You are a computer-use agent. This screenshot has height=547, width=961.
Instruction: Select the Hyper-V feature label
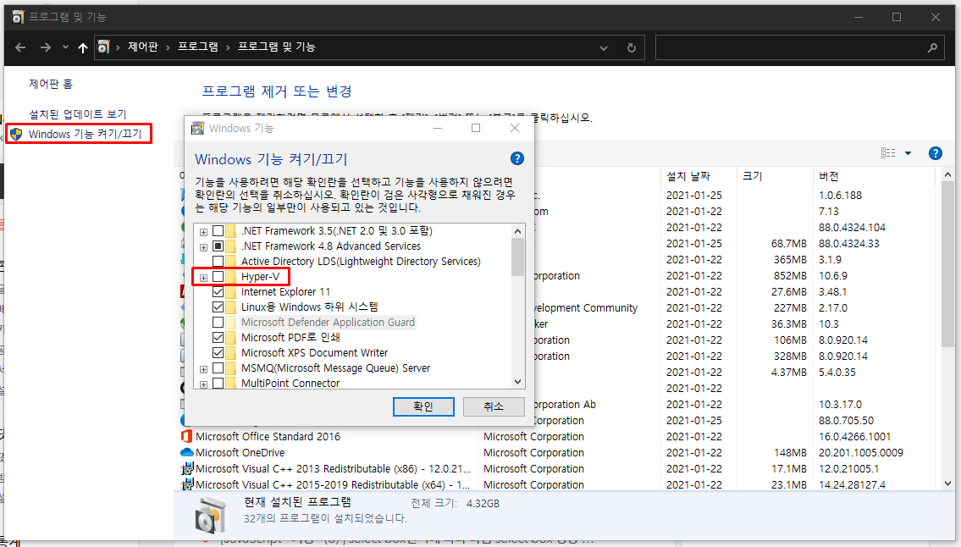261,277
